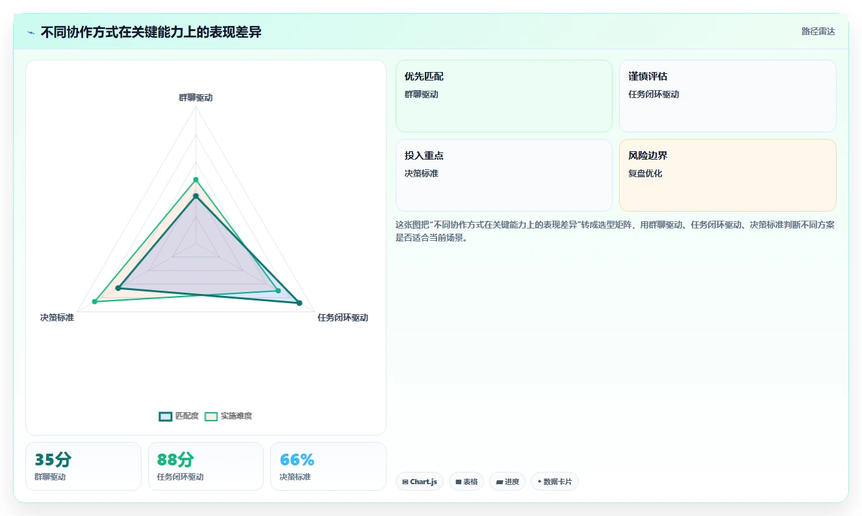Toggle the 实施难度 legend item
This screenshot has height=516, width=862.
[x=229, y=416]
